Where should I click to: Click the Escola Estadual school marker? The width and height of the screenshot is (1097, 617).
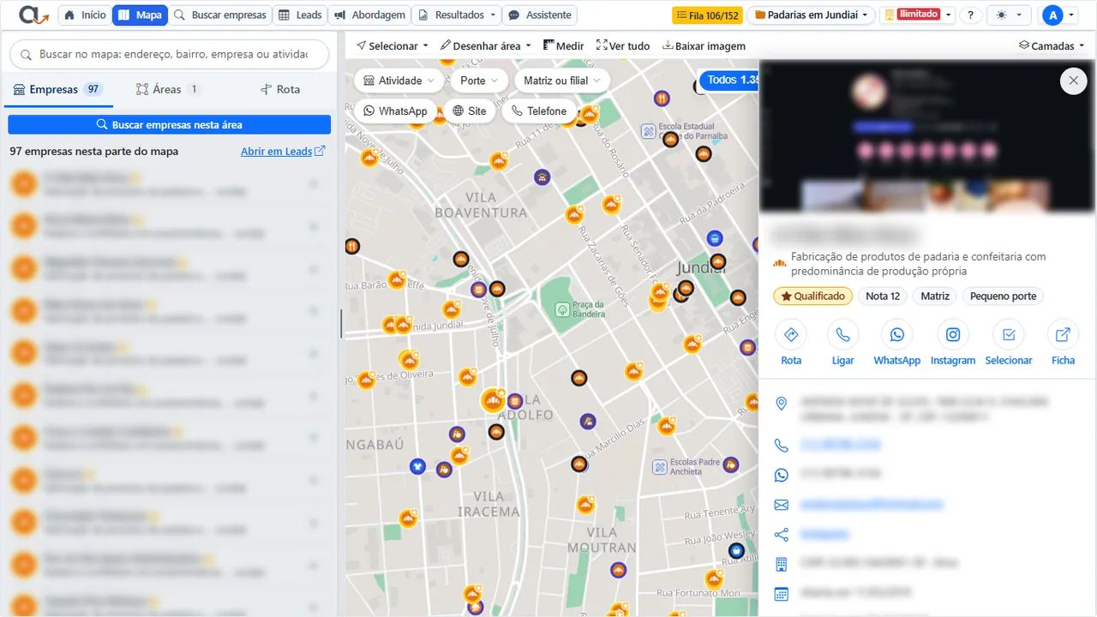[649, 132]
